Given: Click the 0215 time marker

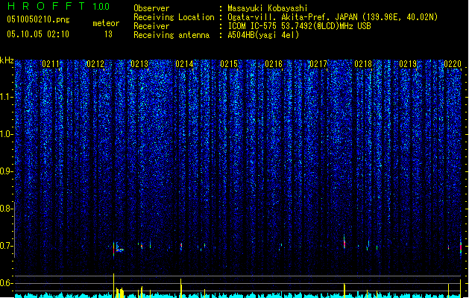Looking at the screenshot, I should click(x=229, y=64).
